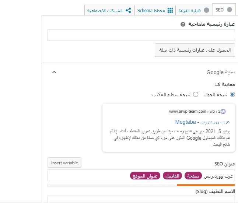Viewport: 238px width, 203px height.
Task: Select نتيجة سطح المكتب radio option
Action: tap(196, 94)
